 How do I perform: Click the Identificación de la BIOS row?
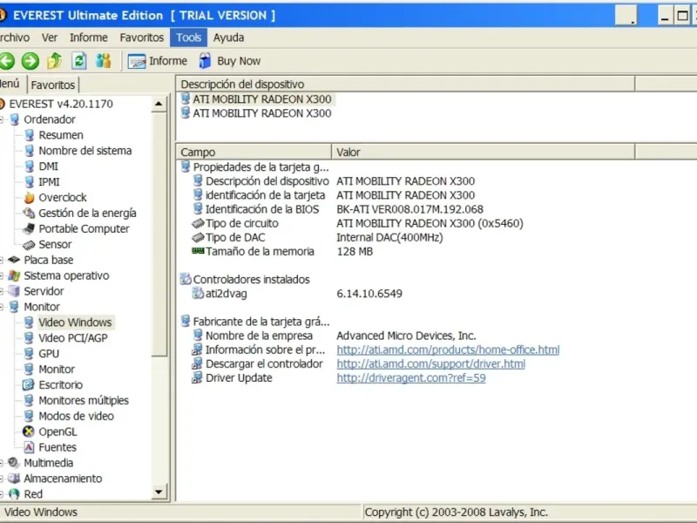point(337,209)
